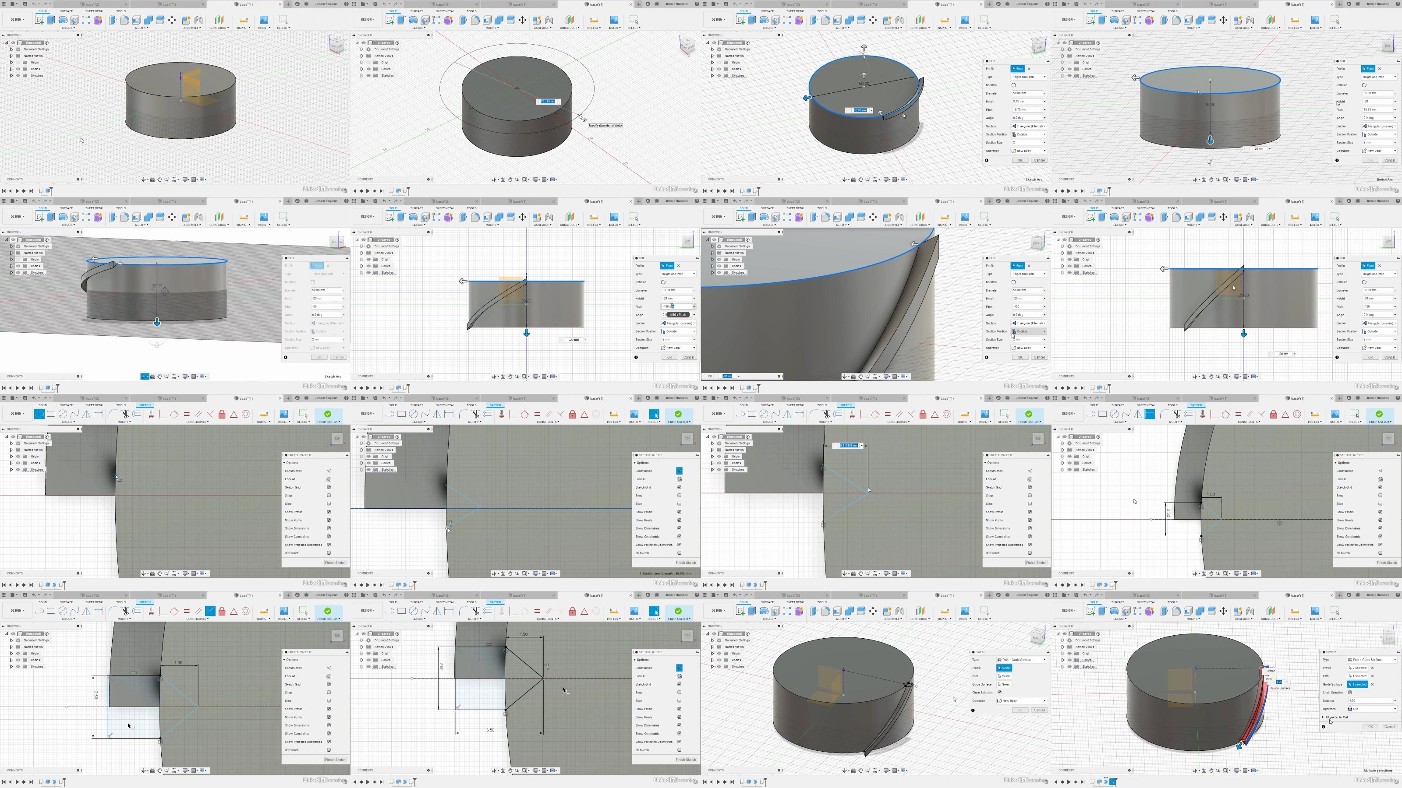Open Sweep Operation dropdown showing Cut
Viewport: 1402px width, 788px height.
tap(1372, 709)
